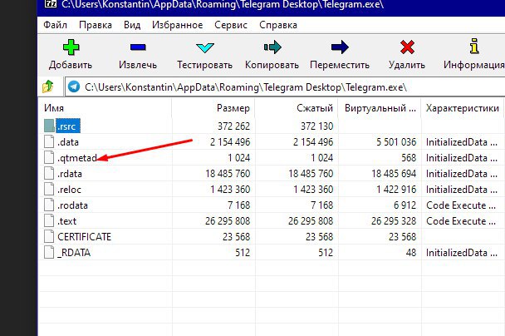The width and height of the screenshot is (505, 336).
Task: Click the yellow Информация icon
Action: pos(473,46)
